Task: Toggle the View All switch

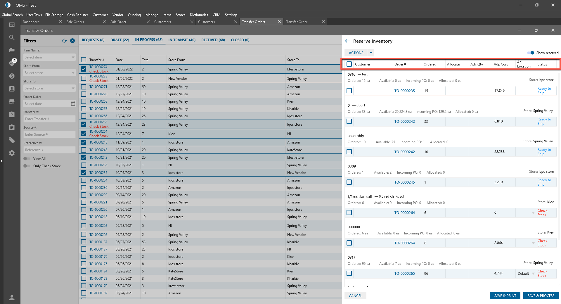Action: (27, 159)
